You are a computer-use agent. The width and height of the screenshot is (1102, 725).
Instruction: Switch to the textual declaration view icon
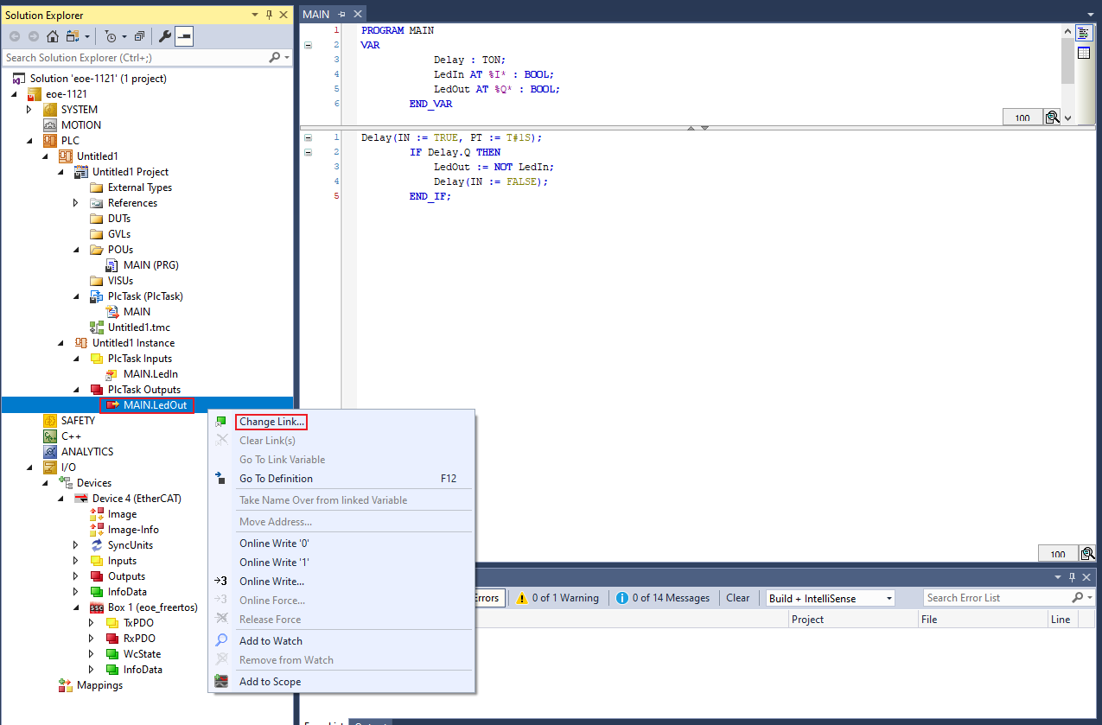pyautogui.click(x=1084, y=33)
